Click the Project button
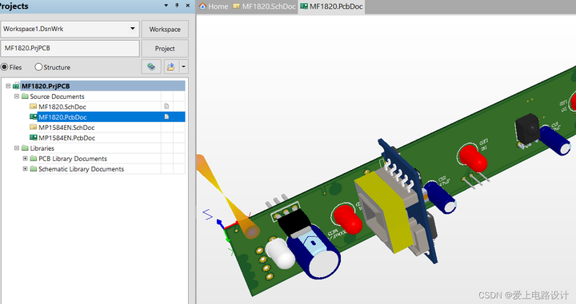The height and width of the screenshot is (304, 576). pyautogui.click(x=165, y=49)
